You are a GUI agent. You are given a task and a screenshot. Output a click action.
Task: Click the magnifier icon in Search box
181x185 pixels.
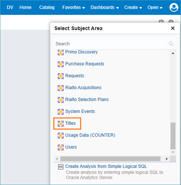(171, 44)
